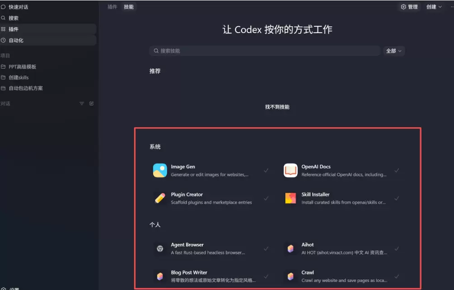Open the Aihot skill title
Viewport: 454px width, 290px height.
click(308, 245)
